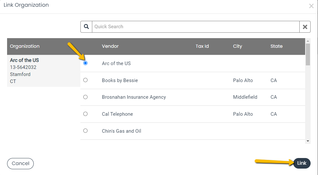
Task: Choose Brosnahan Insurance Agency radio button
Action: (86, 97)
